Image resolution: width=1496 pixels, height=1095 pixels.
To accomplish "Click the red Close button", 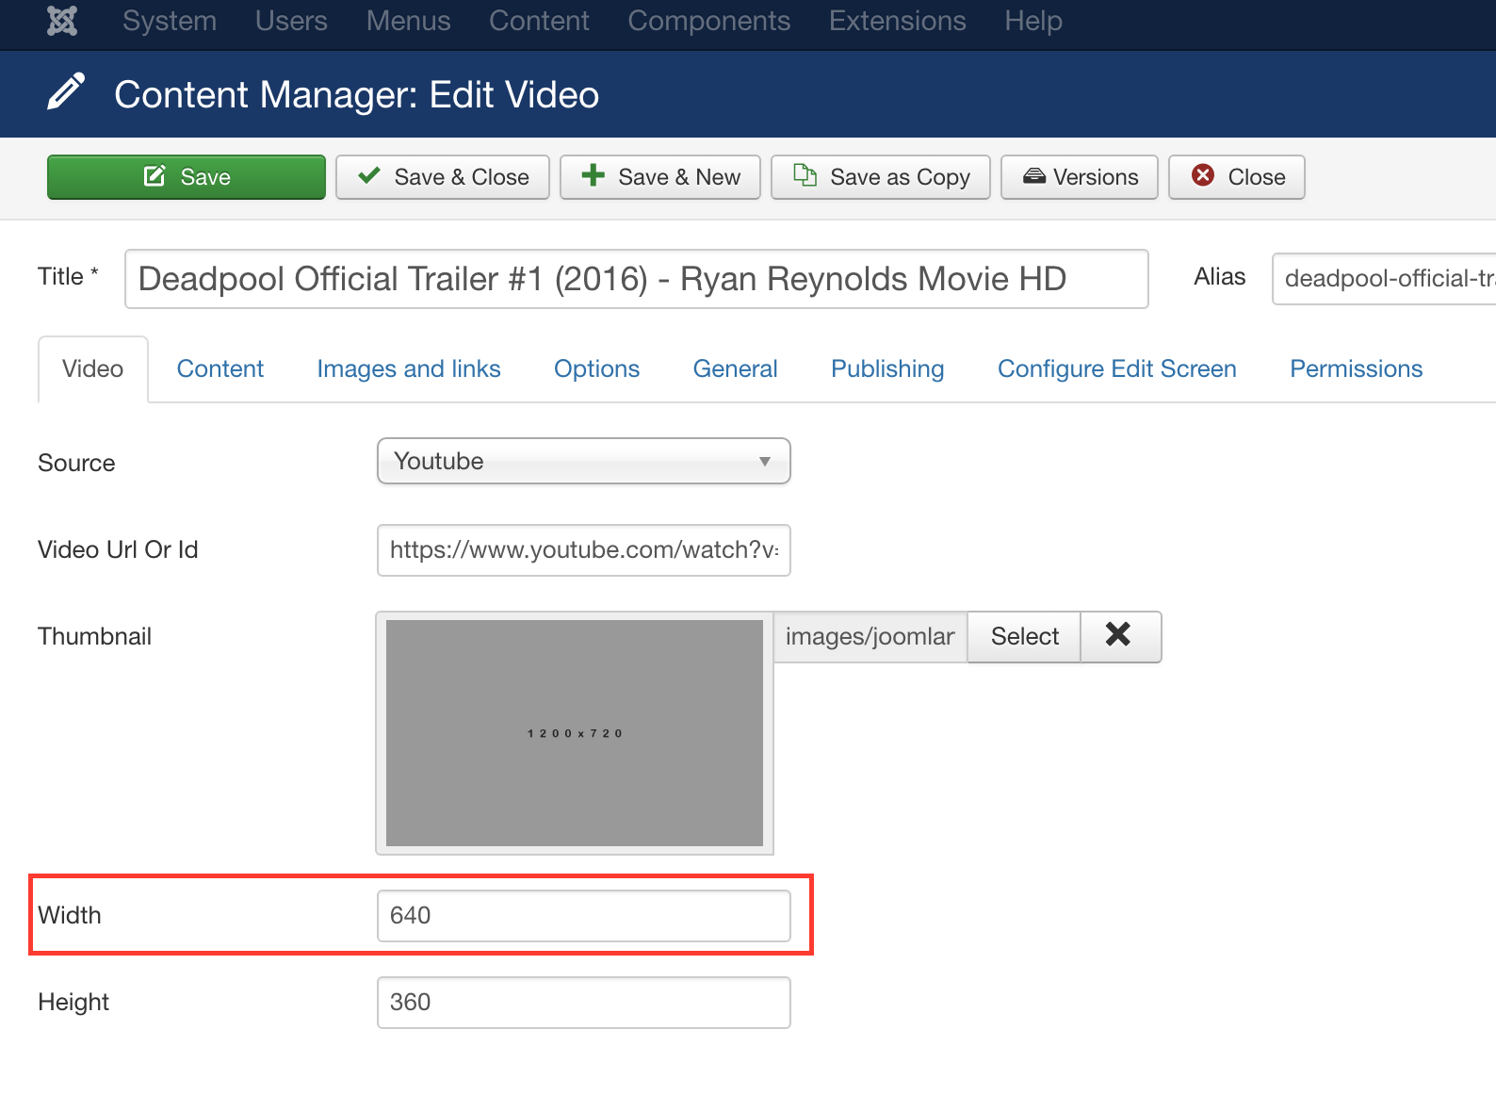I will [x=1237, y=177].
